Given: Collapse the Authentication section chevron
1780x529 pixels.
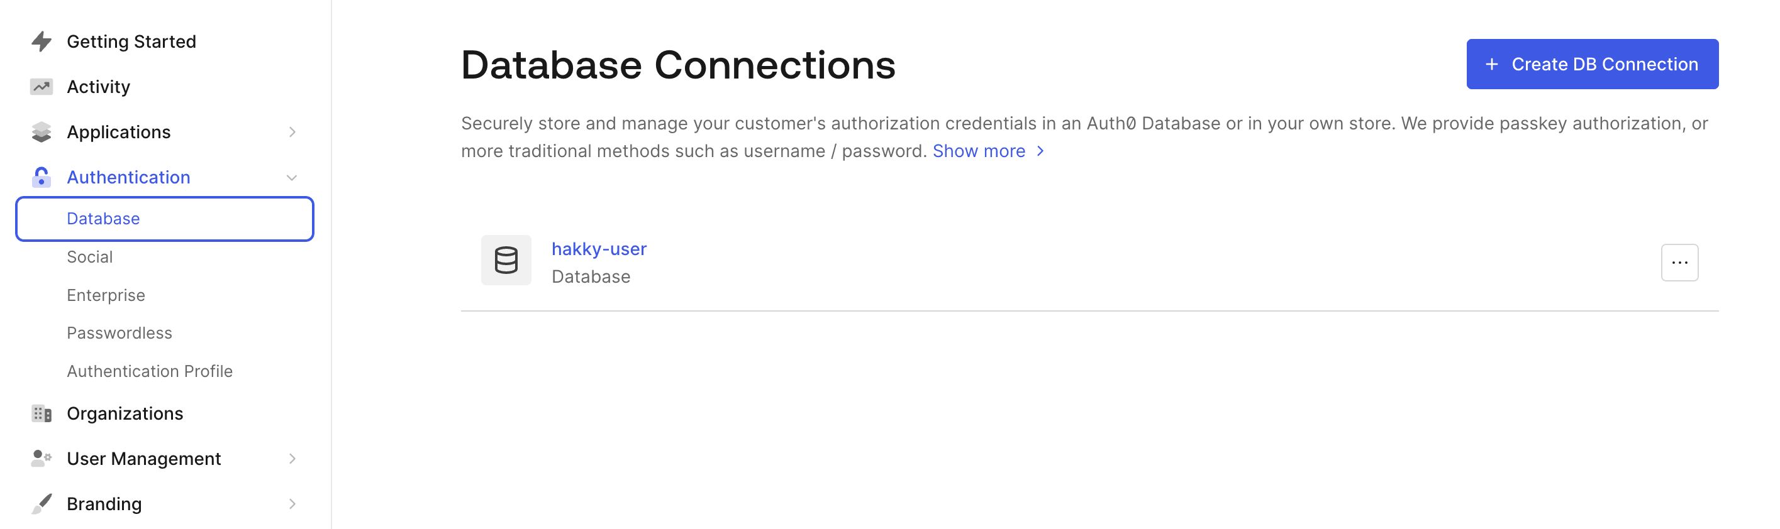Looking at the screenshot, I should coord(292,177).
